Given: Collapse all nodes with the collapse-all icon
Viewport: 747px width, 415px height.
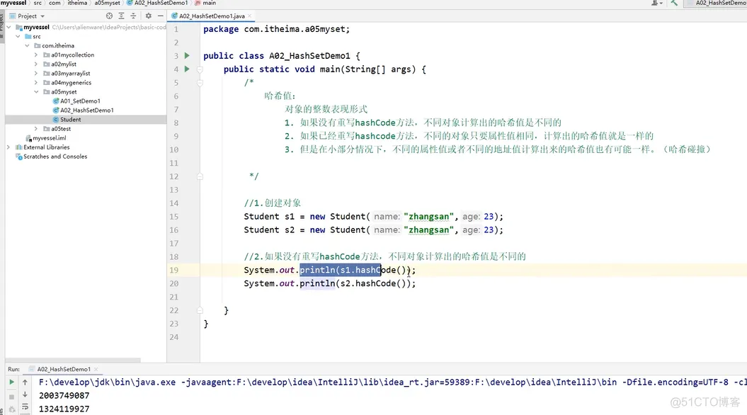Looking at the screenshot, I should pyautogui.click(x=134, y=16).
